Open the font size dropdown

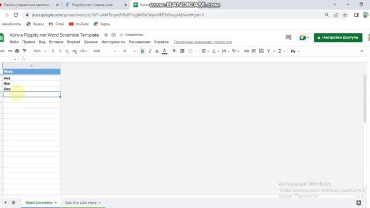click(129, 51)
